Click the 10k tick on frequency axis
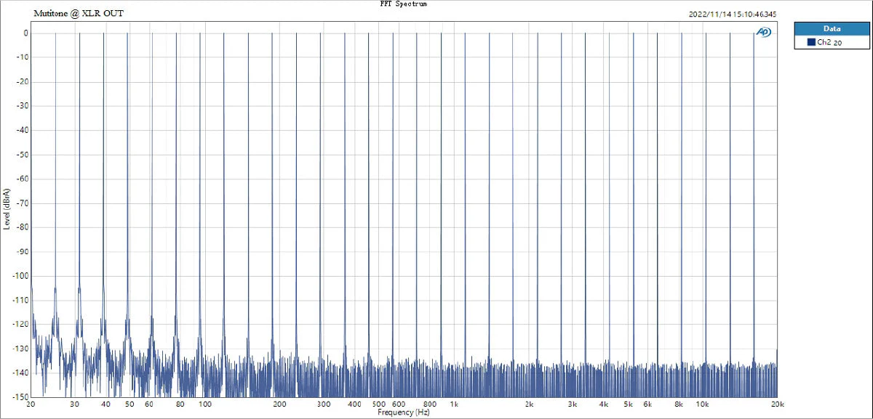 702,404
